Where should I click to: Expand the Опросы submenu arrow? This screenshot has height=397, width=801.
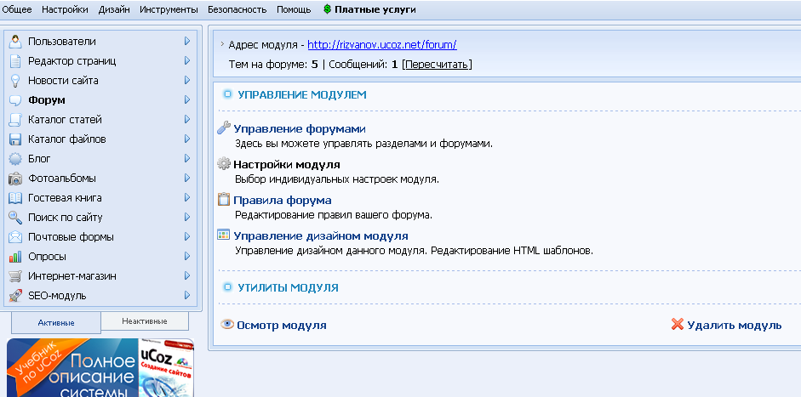click(x=187, y=257)
